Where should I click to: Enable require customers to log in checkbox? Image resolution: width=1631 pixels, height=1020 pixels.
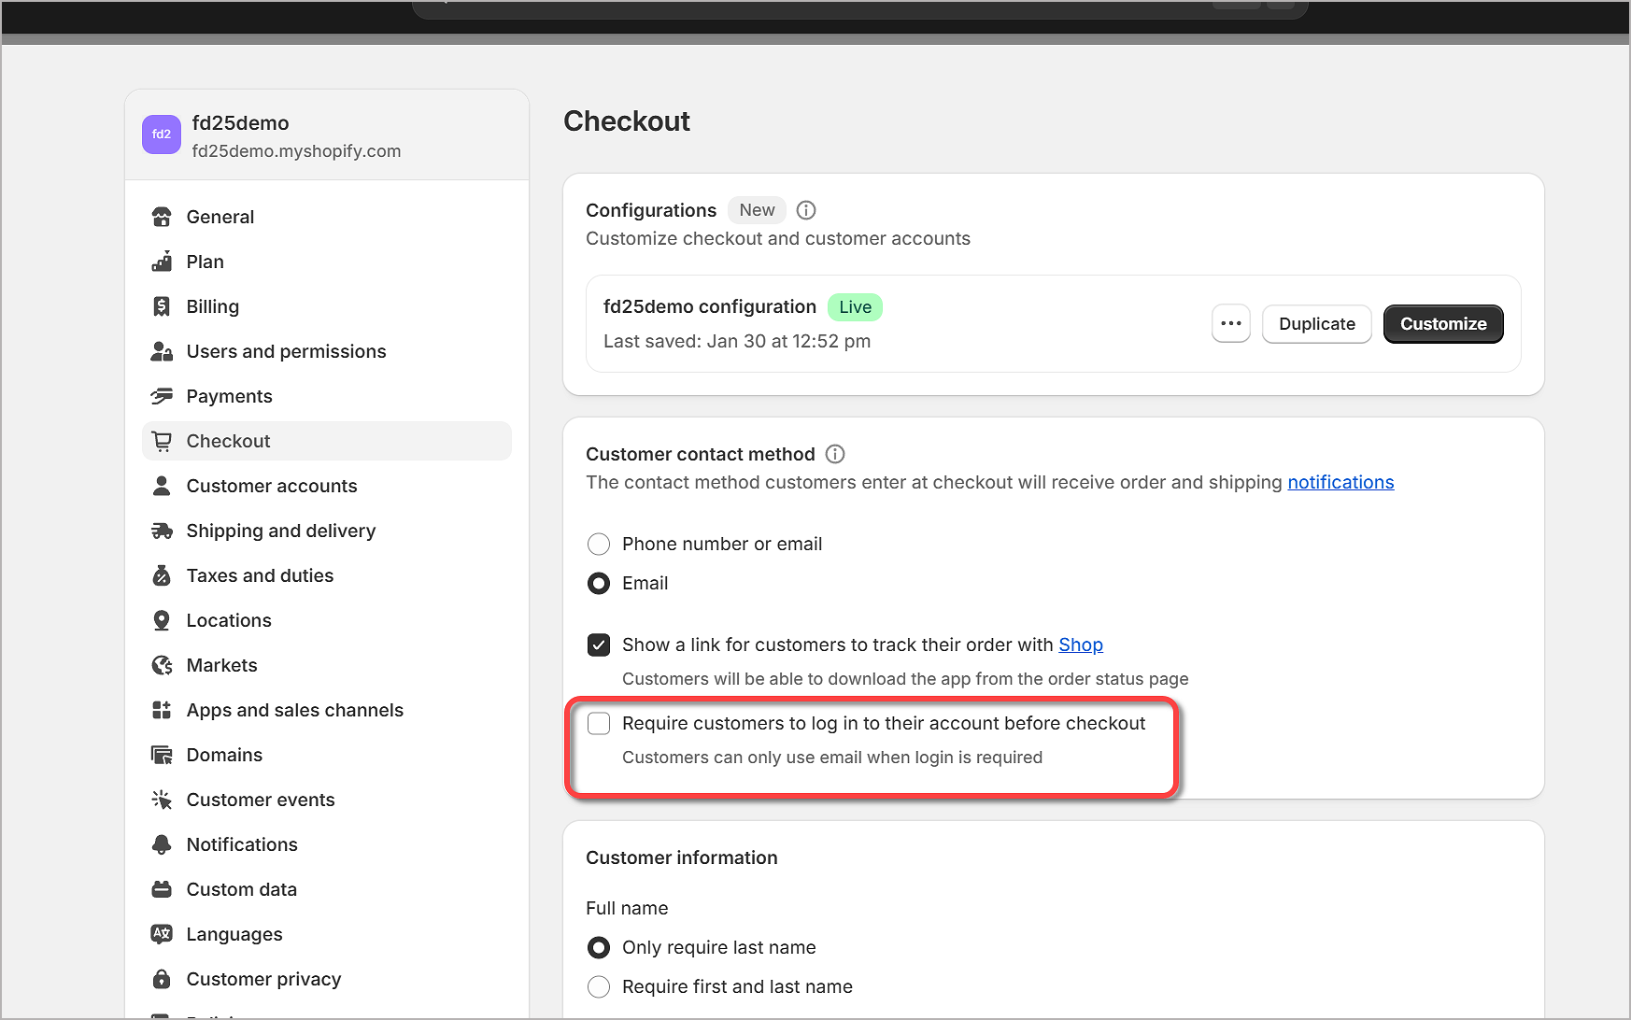pyautogui.click(x=599, y=723)
